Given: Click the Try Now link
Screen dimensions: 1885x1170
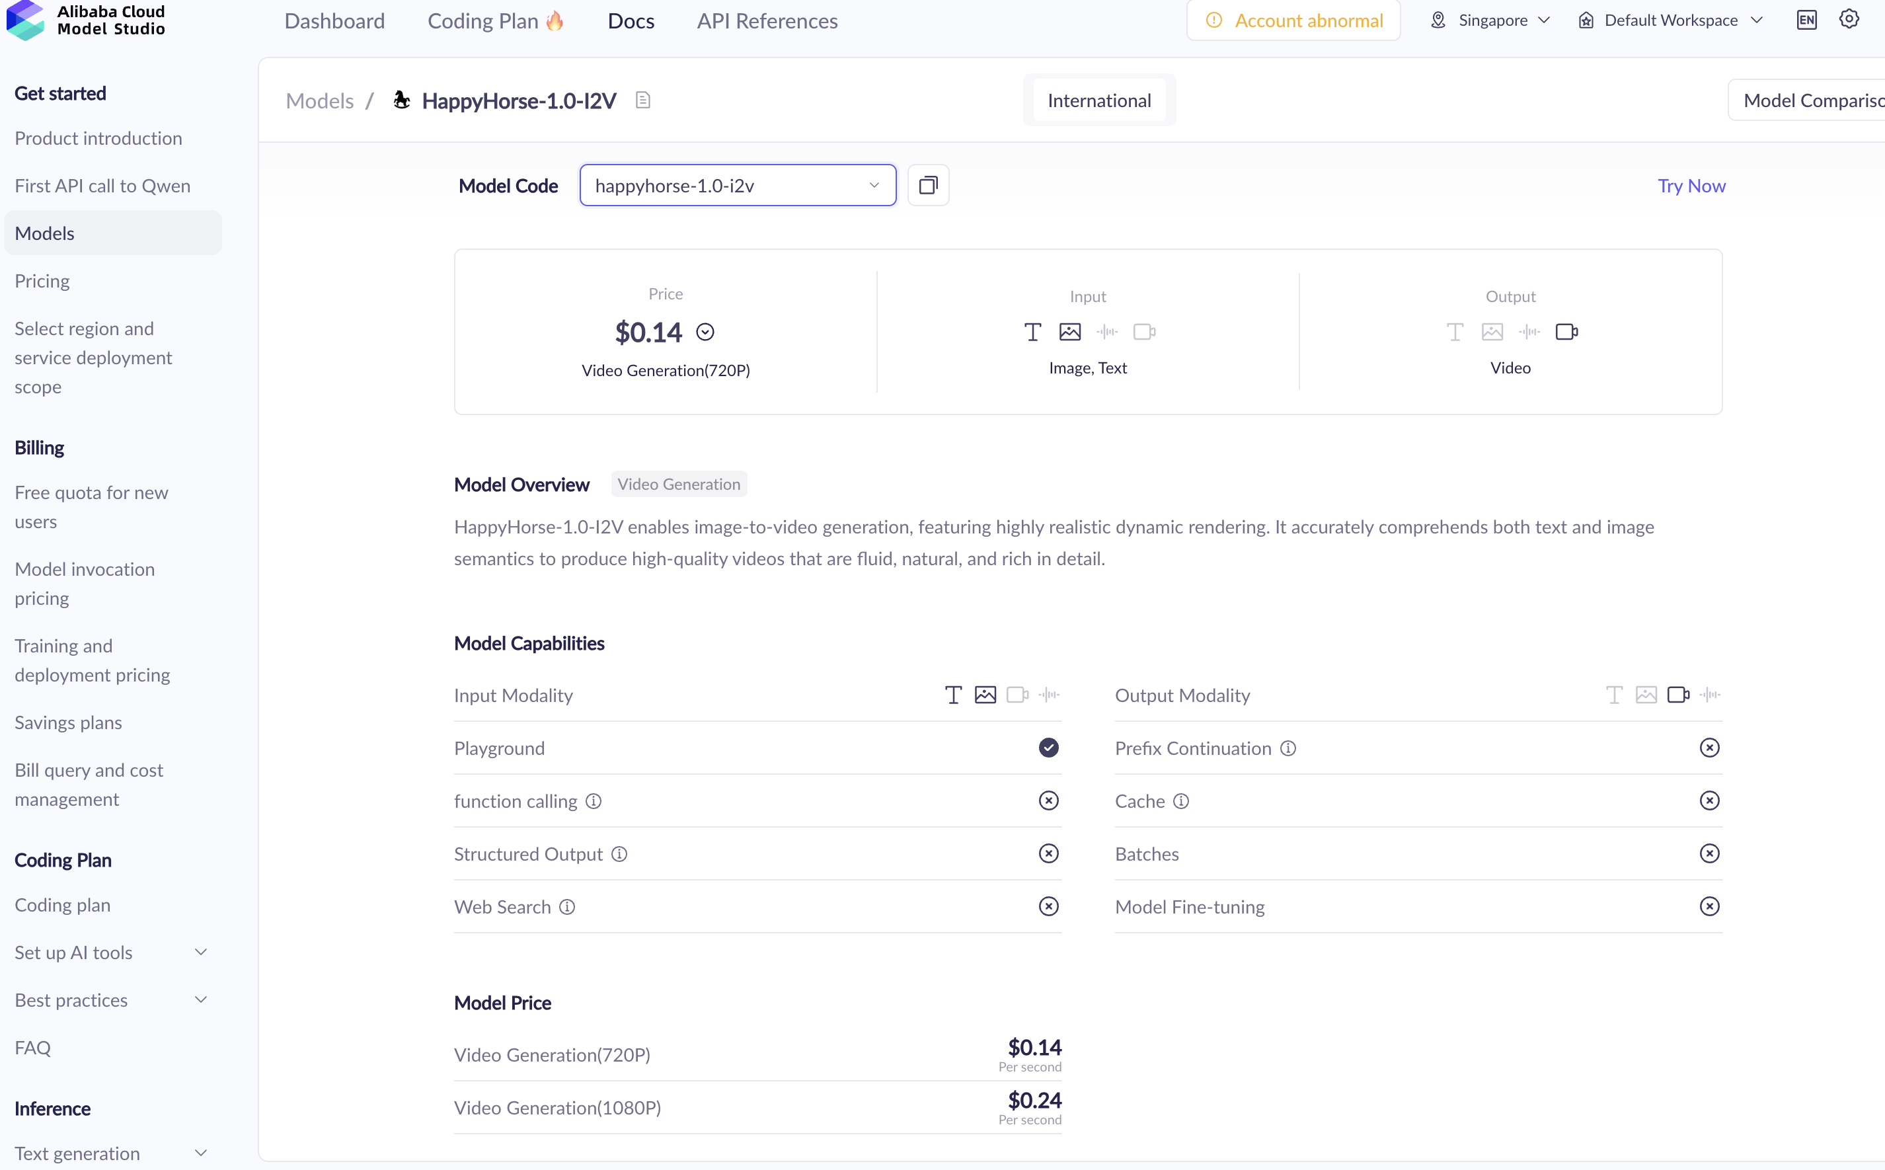Looking at the screenshot, I should point(1691,186).
